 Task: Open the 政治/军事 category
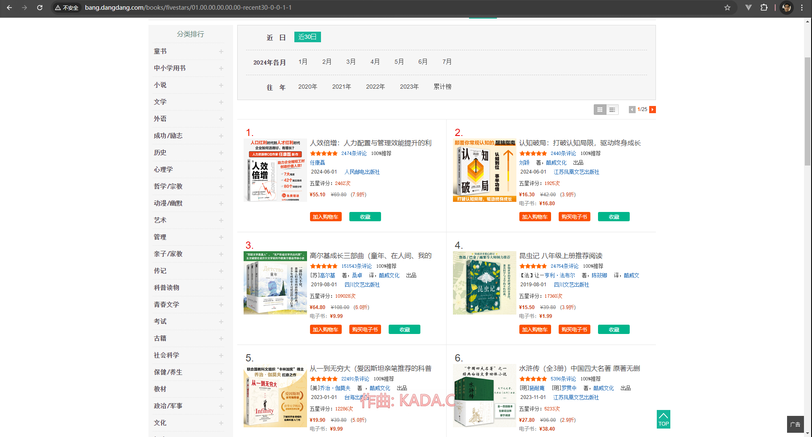[168, 406]
